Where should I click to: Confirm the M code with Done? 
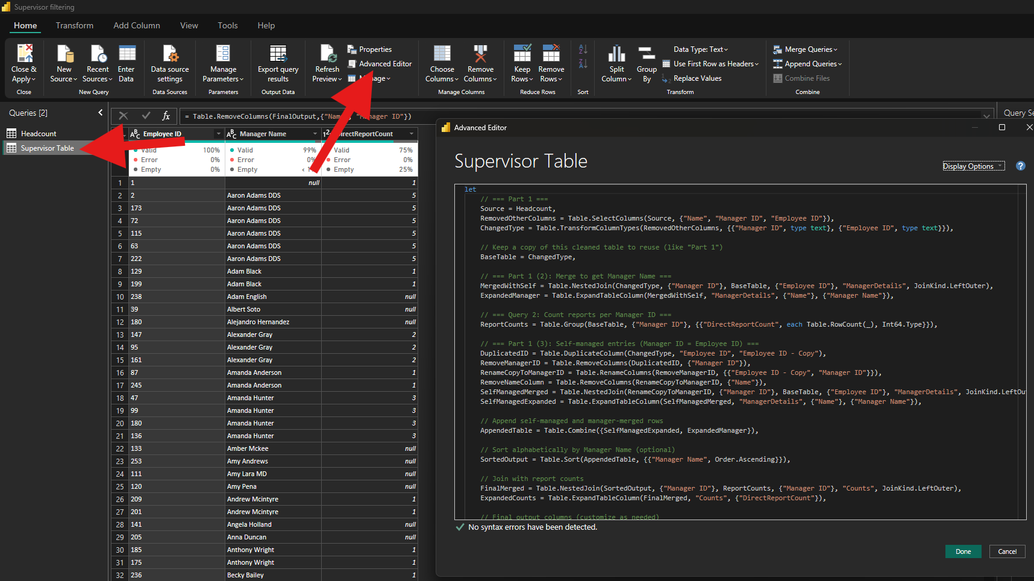tap(963, 551)
